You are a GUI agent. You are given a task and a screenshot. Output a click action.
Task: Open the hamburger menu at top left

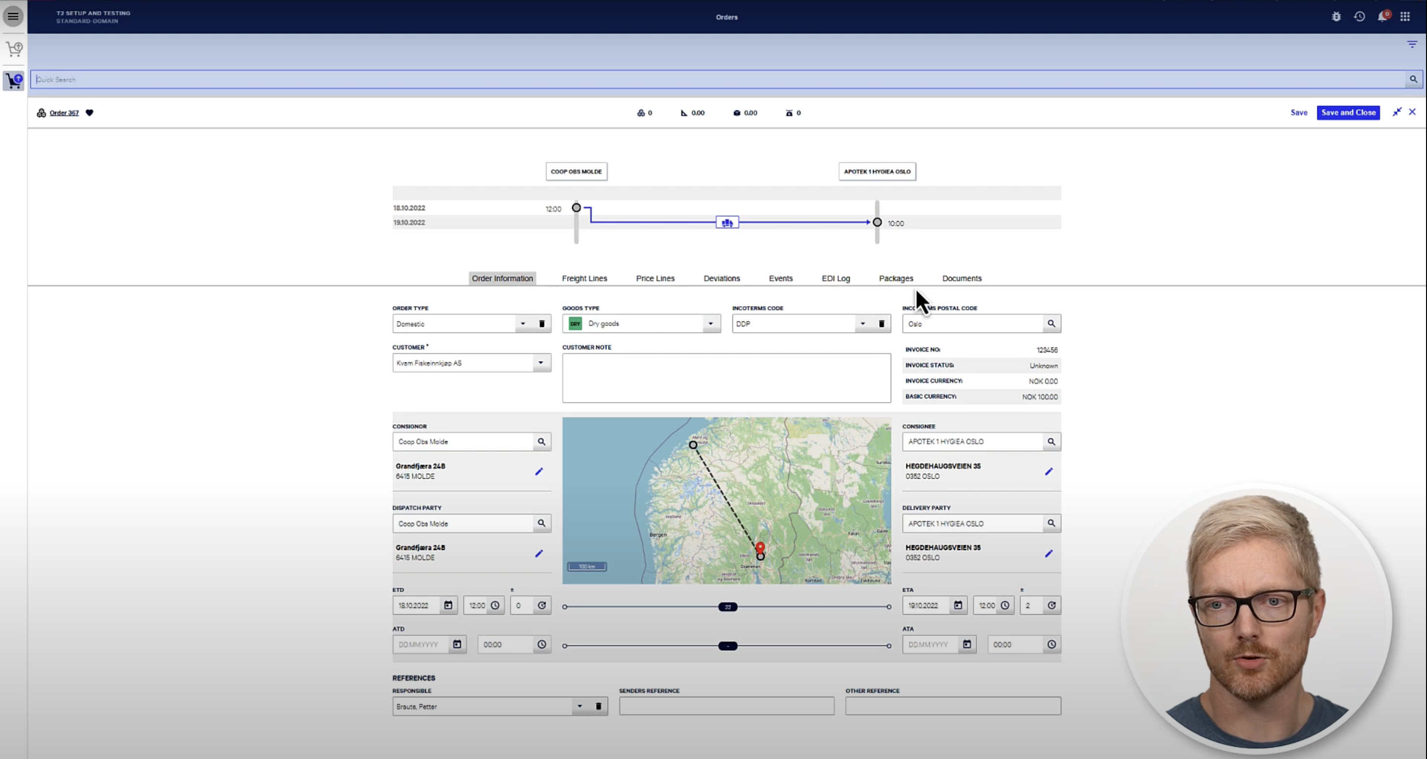click(13, 16)
